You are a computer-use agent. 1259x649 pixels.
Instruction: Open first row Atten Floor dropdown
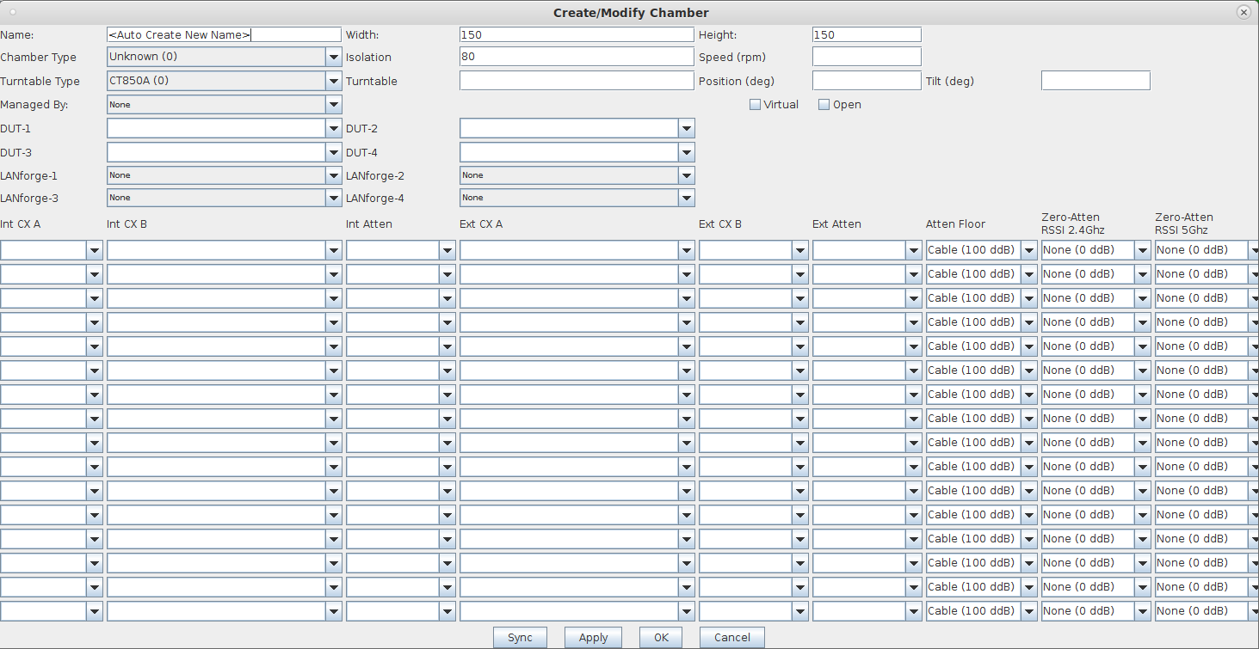pos(982,250)
